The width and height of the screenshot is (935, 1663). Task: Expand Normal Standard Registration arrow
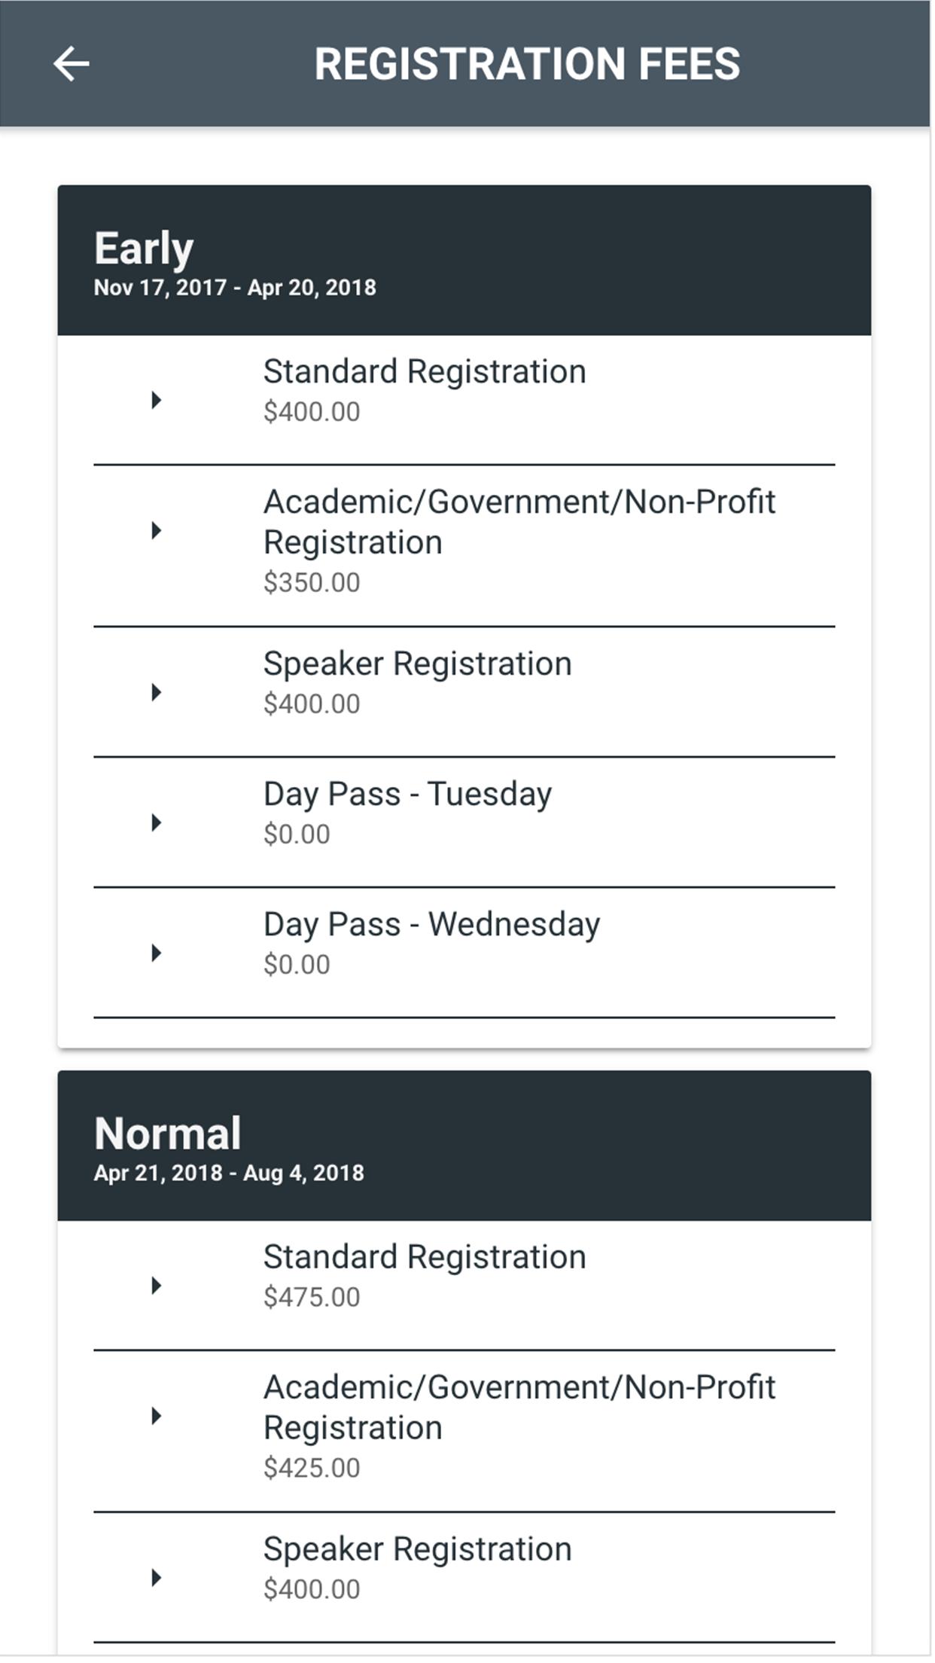tap(156, 1286)
